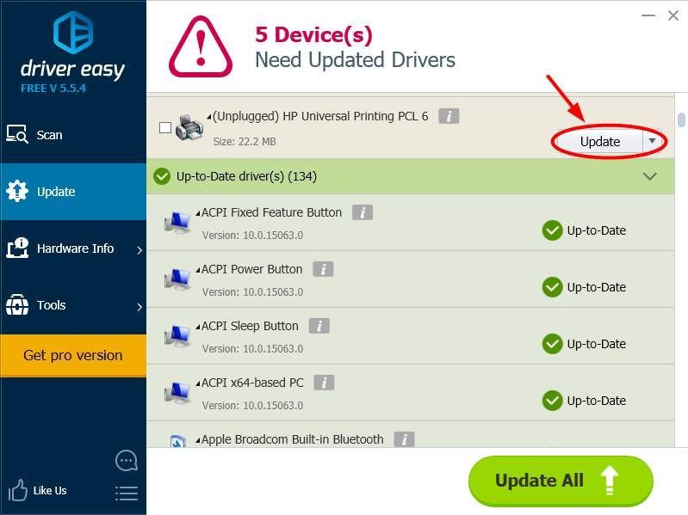Image resolution: width=688 pixels, height=515 pixels.
Task: Open the list menu icon in sidebar
Action: [x=126, y=493]
